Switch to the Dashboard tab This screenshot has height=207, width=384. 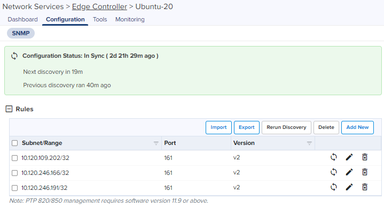22,19
